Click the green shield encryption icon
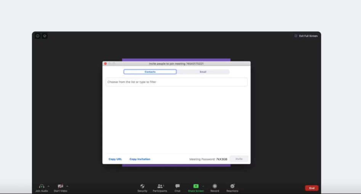This screenshot has height=194, width=361. coord(45,36)
